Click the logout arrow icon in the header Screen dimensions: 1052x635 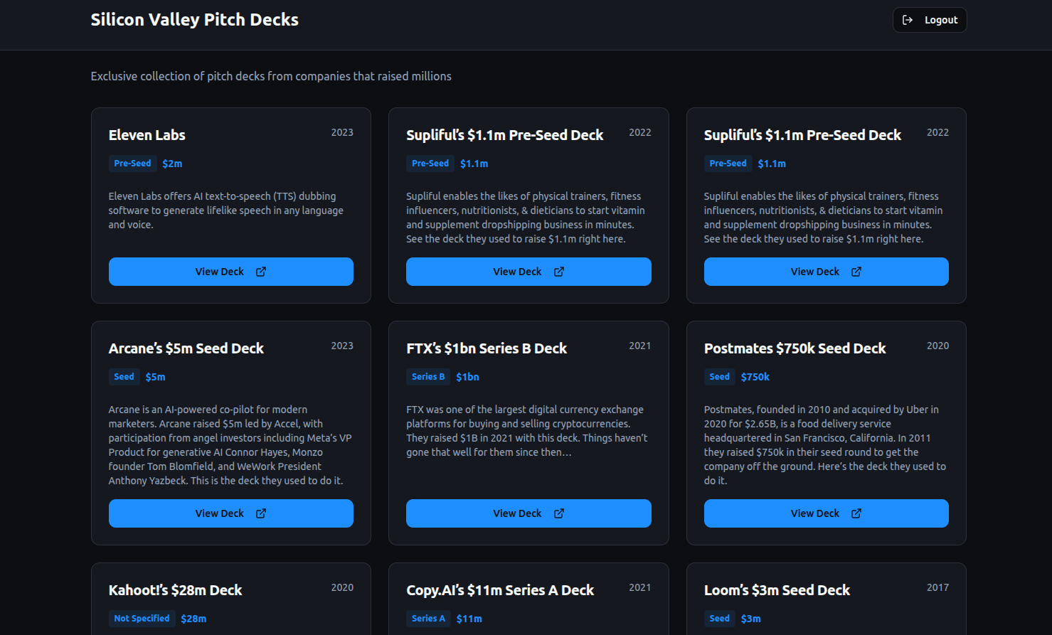click(x=908, y=20)
